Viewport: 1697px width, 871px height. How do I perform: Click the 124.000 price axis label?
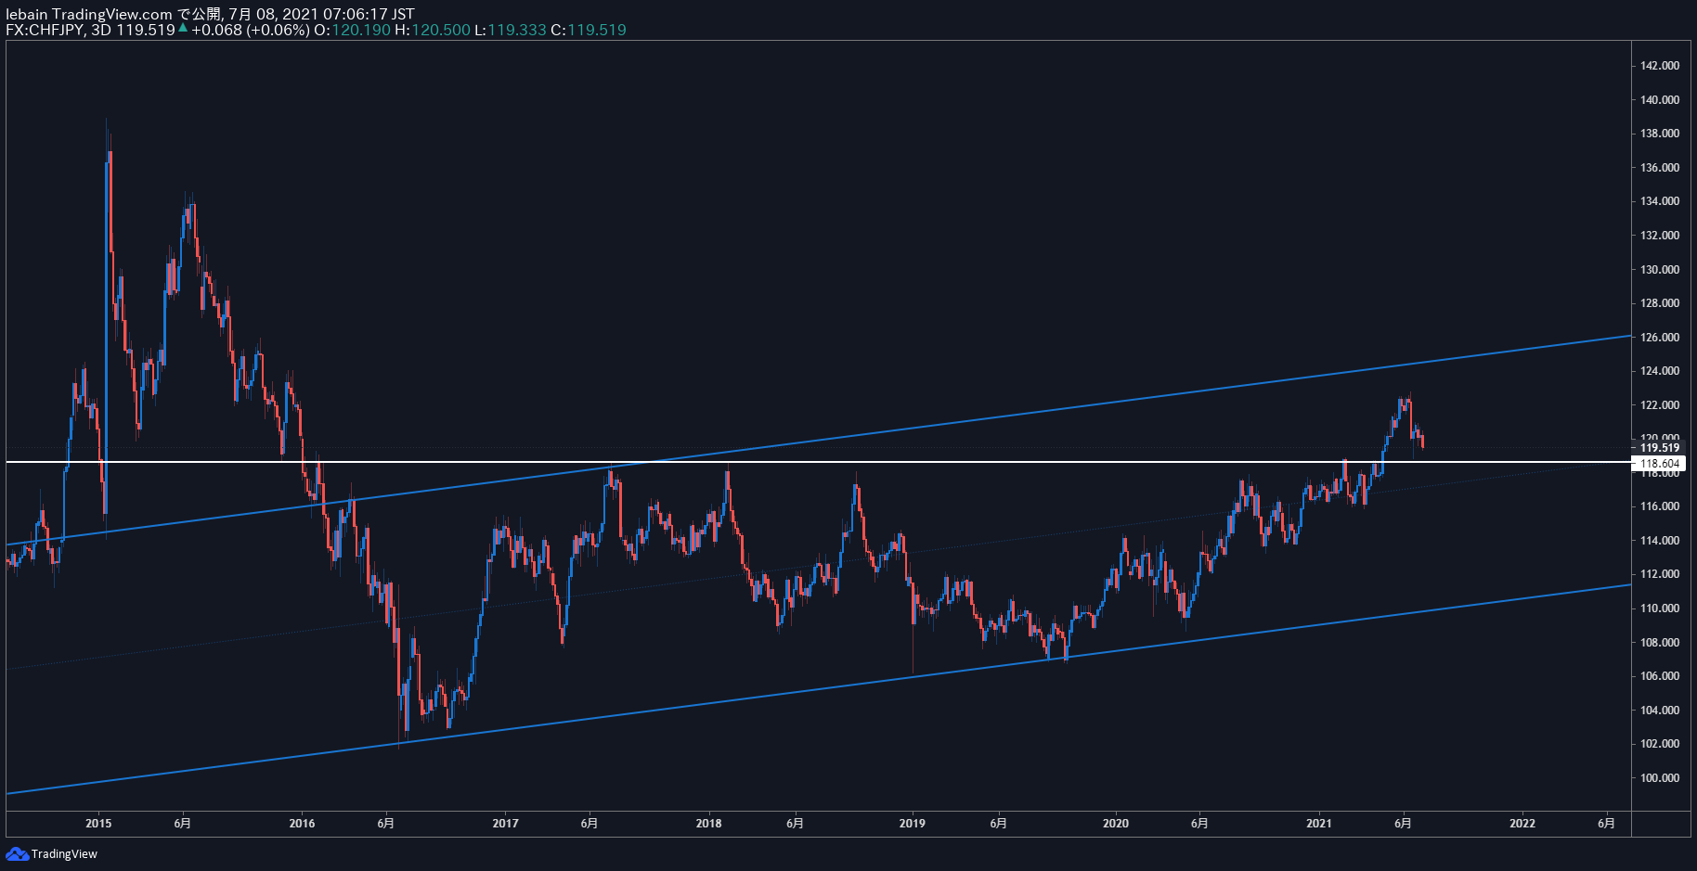point(1660,371)
